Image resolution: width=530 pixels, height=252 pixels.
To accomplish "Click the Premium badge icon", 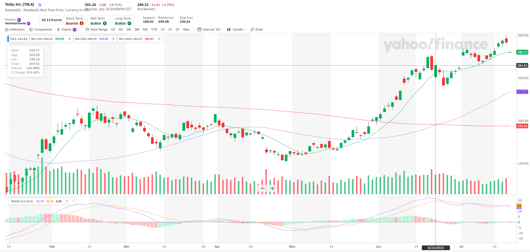I will (x=19, y=20).
